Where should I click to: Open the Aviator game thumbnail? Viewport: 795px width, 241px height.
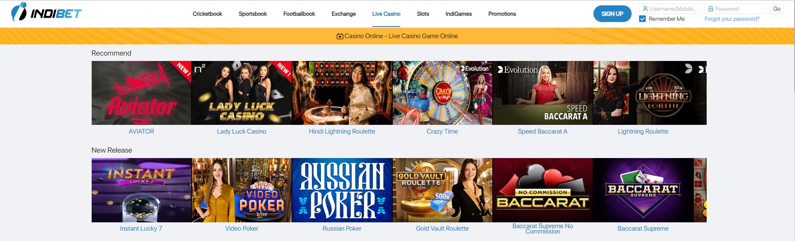click(x=141, y=93)
